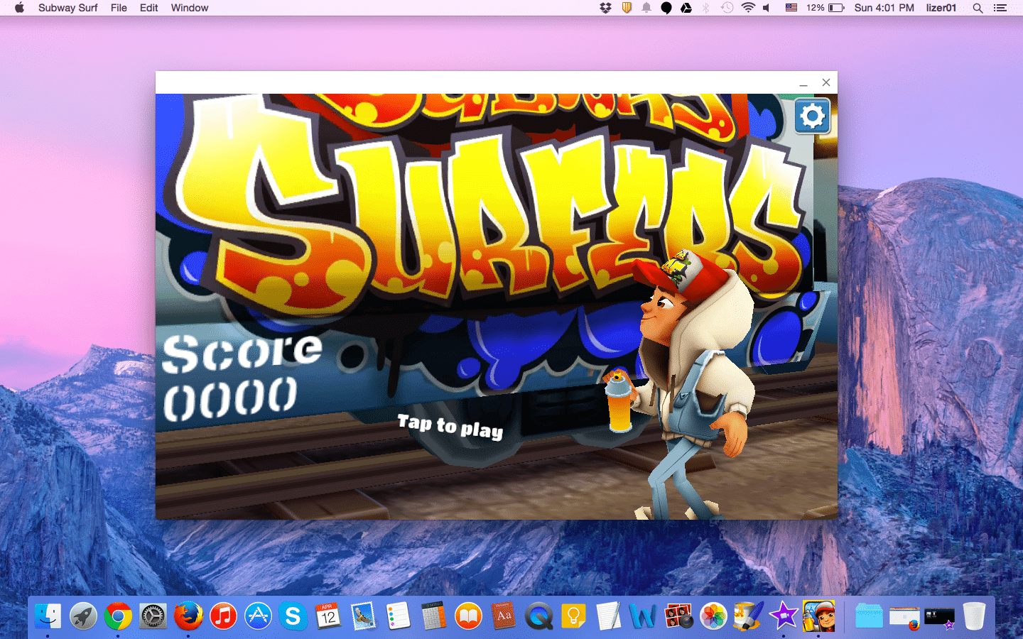Open the lizer01 user menu
Screen dimensions: 1023x639
tap(941, 8)
